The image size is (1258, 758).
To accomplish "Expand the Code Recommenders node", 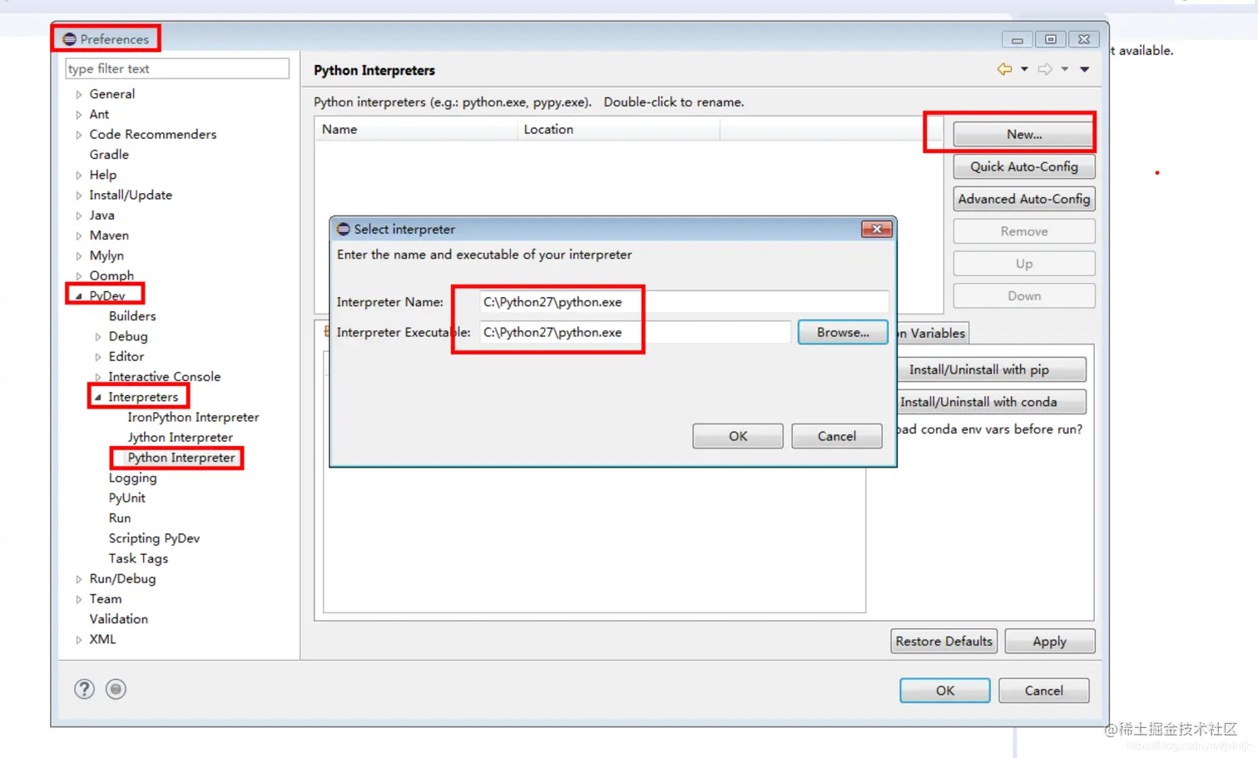I will (79, 135).
